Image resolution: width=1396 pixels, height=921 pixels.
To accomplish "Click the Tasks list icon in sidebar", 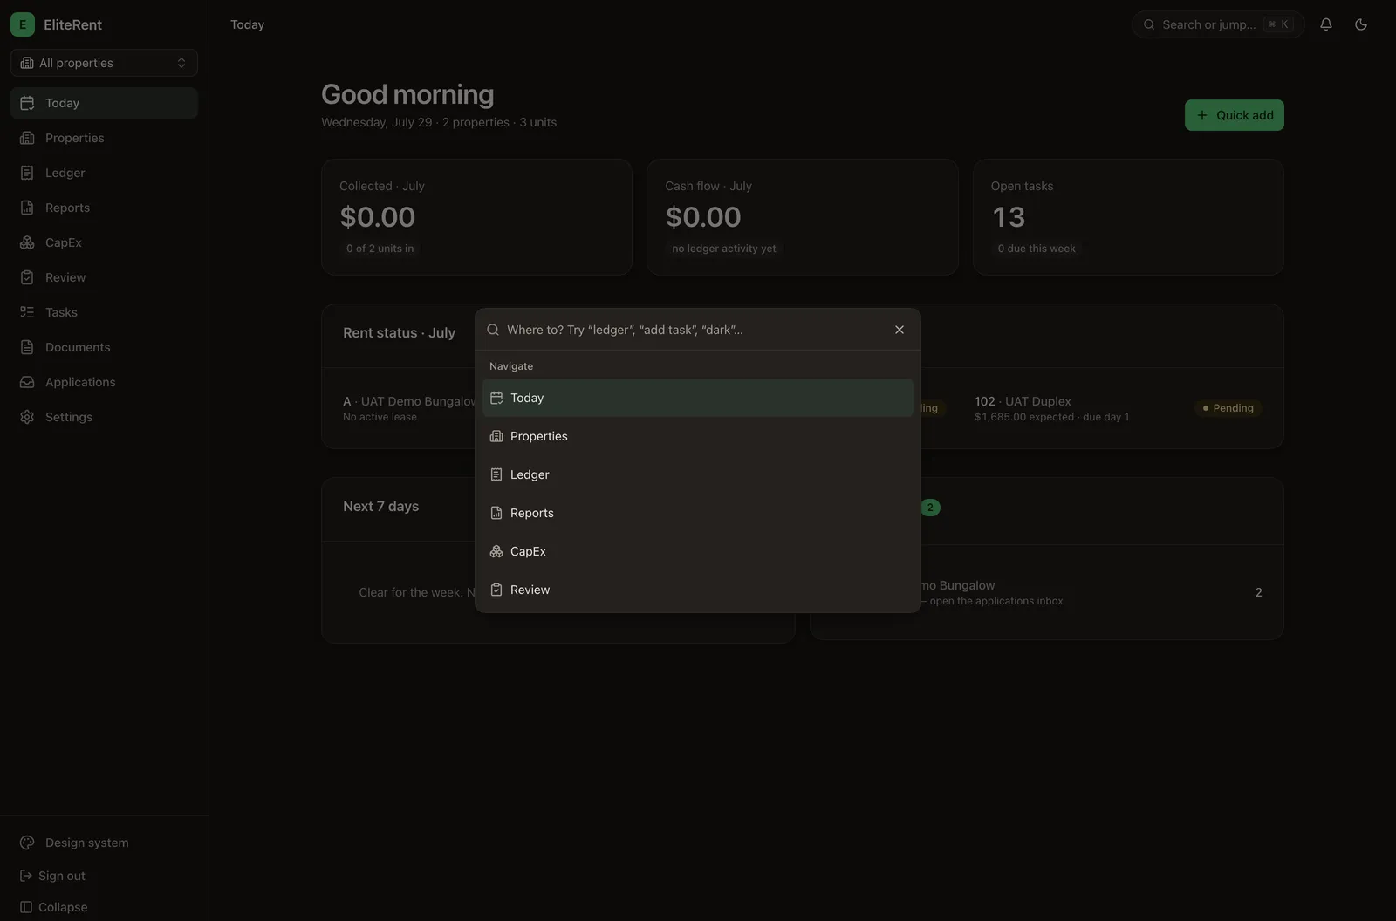I will click(27, 312).
